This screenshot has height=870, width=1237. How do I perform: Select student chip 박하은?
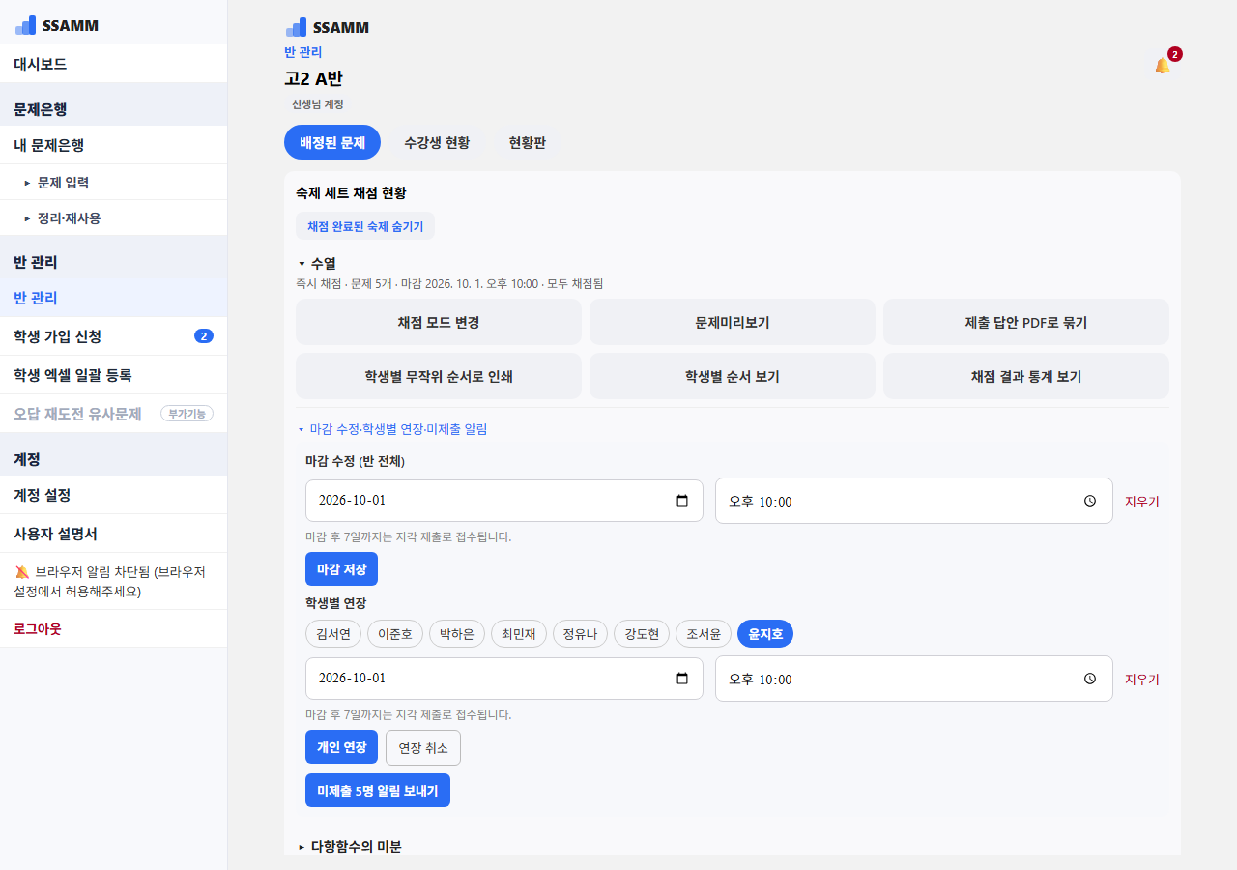[457, 634]
